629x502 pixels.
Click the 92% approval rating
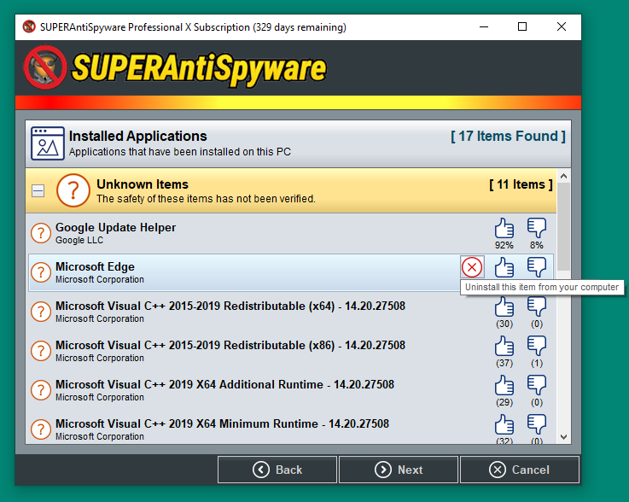pos(504,245)
